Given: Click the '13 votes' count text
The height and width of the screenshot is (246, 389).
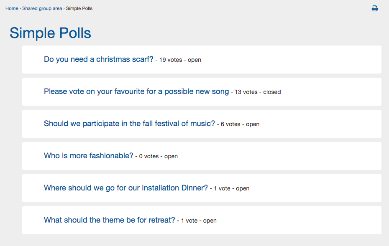Looking at the screenshot, I should [x=246, y=92].
